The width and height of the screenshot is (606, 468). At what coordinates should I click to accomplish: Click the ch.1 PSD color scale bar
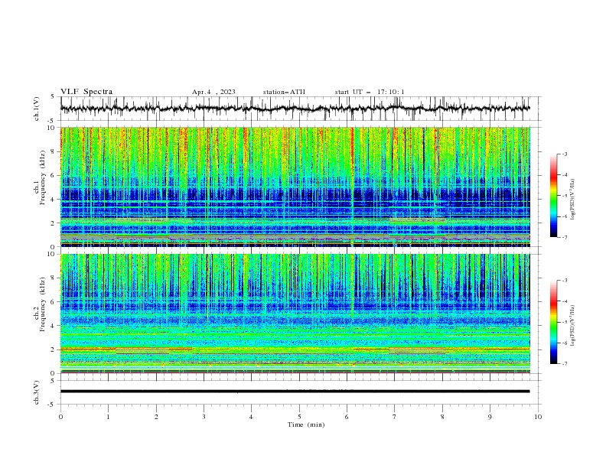click(x=553, y=196)
